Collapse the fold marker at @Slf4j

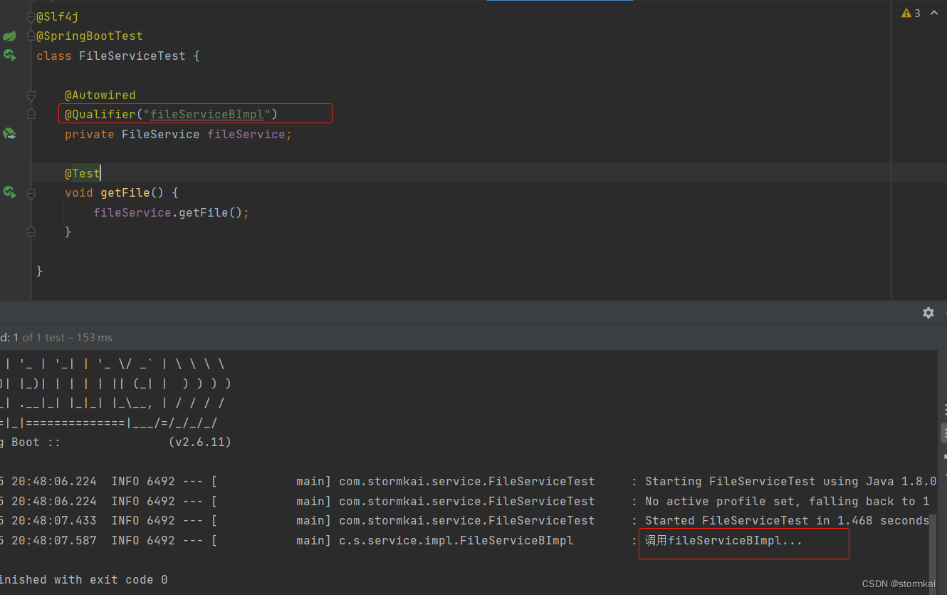tap(31, 17)
